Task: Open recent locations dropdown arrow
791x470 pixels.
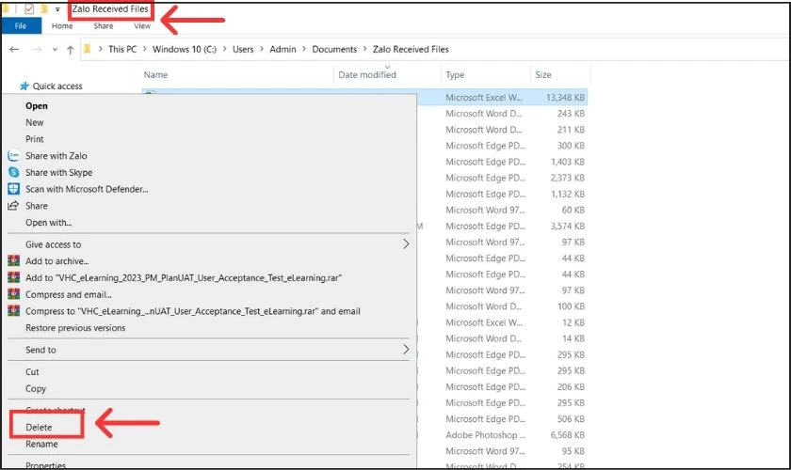Action: [x=55, y=50]
